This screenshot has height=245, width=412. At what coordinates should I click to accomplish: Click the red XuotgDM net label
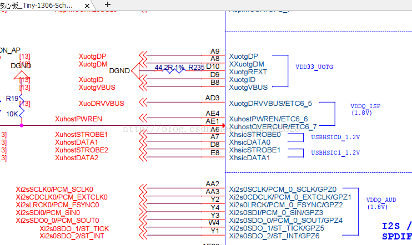[93, 64]
